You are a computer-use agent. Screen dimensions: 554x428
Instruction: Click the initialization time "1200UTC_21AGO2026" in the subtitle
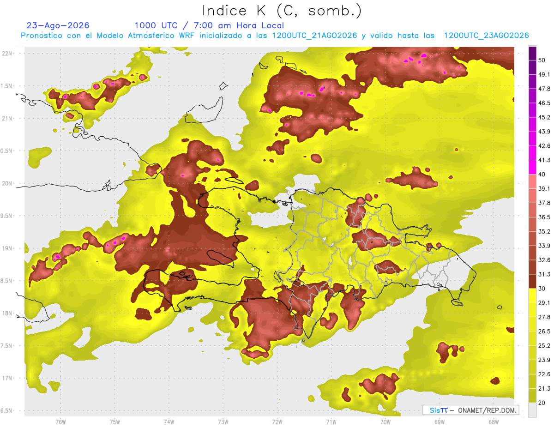tap(314, 36)
